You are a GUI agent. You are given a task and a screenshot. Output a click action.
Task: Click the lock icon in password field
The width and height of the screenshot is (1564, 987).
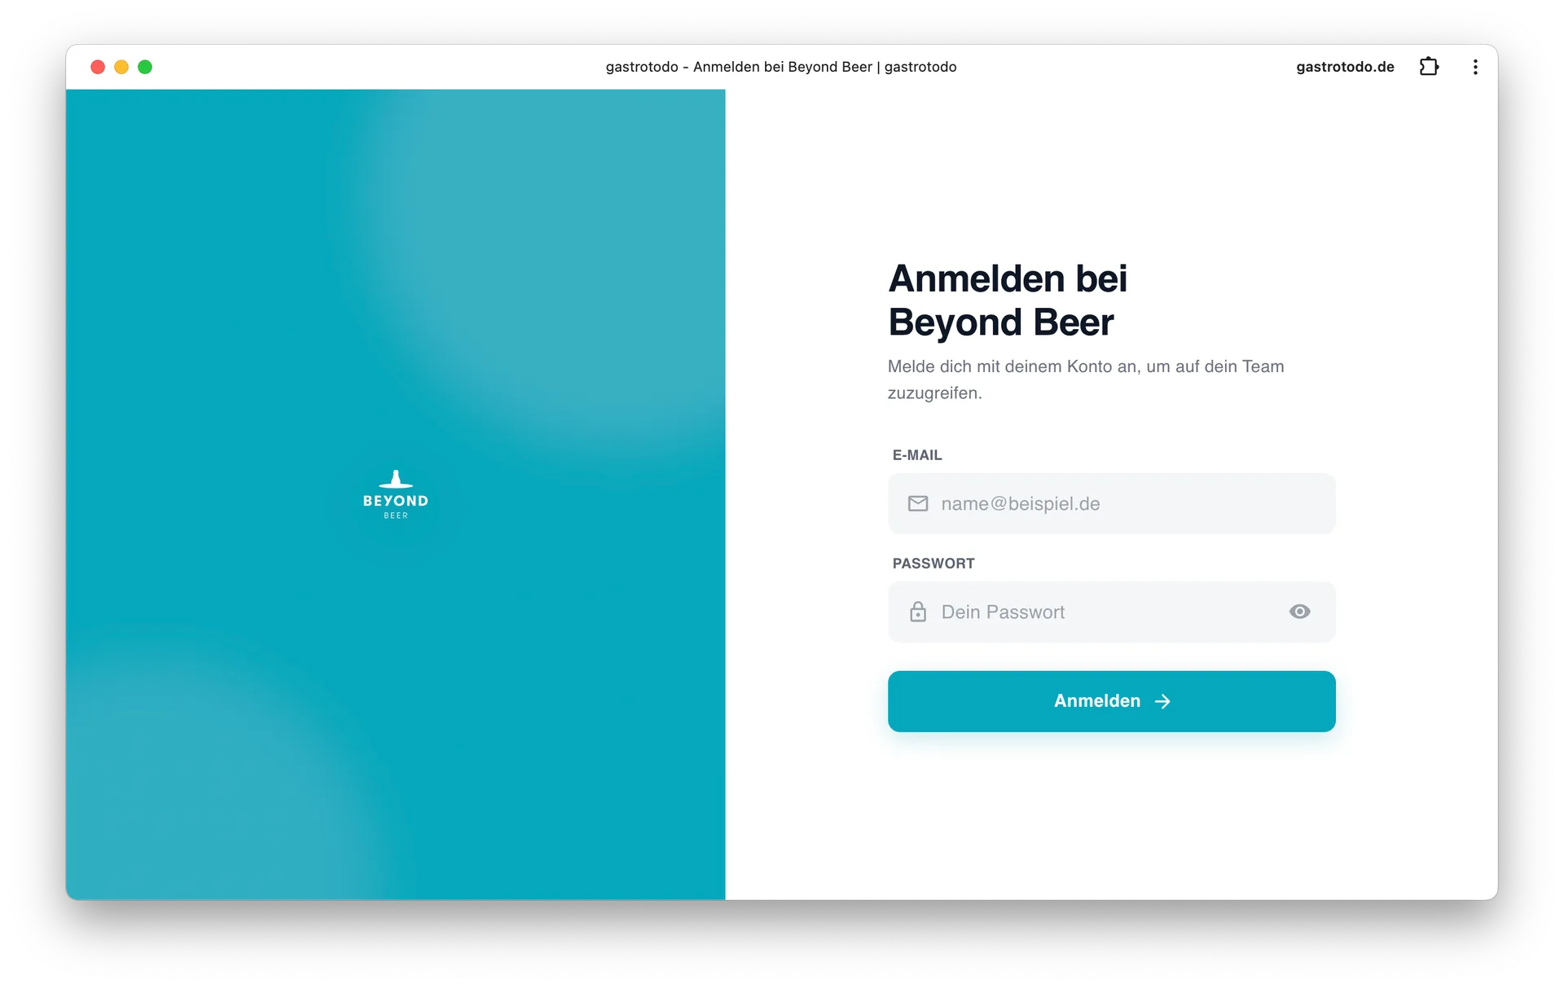[918, 612]
